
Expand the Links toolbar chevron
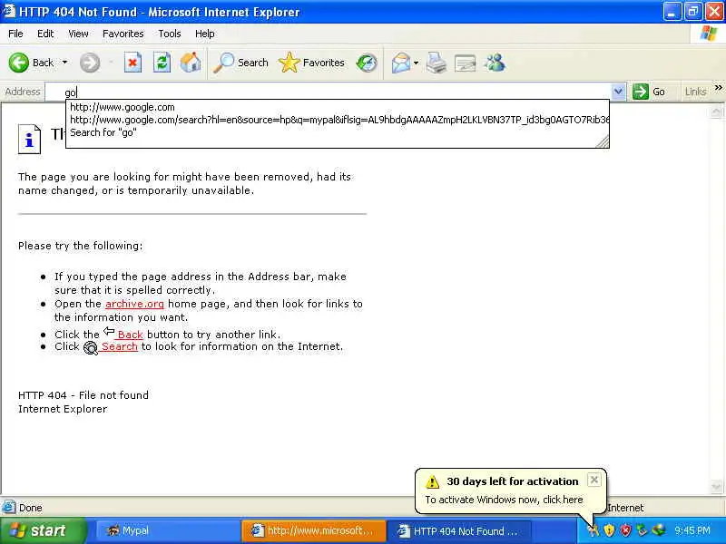718,87
